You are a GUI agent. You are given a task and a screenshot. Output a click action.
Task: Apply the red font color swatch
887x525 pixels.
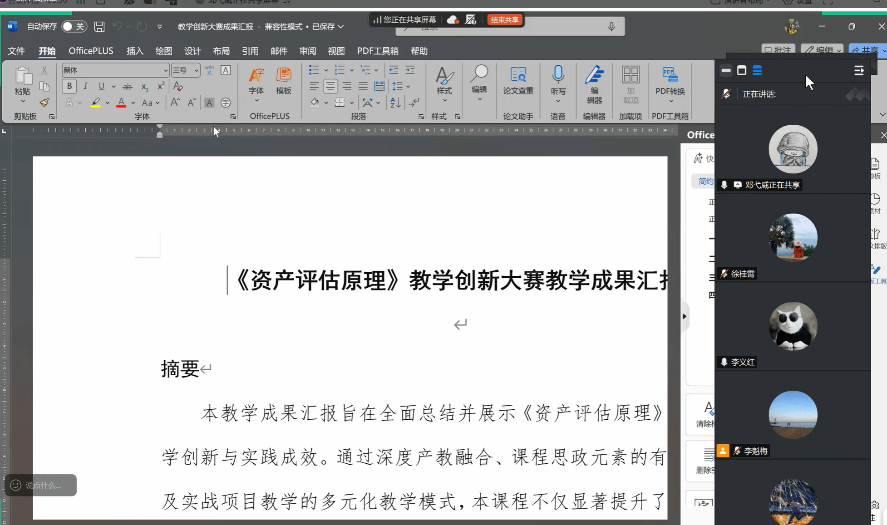tap(121, 103)
